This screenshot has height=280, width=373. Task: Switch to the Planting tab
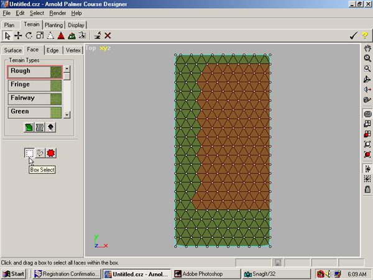[x=53, y=25]
